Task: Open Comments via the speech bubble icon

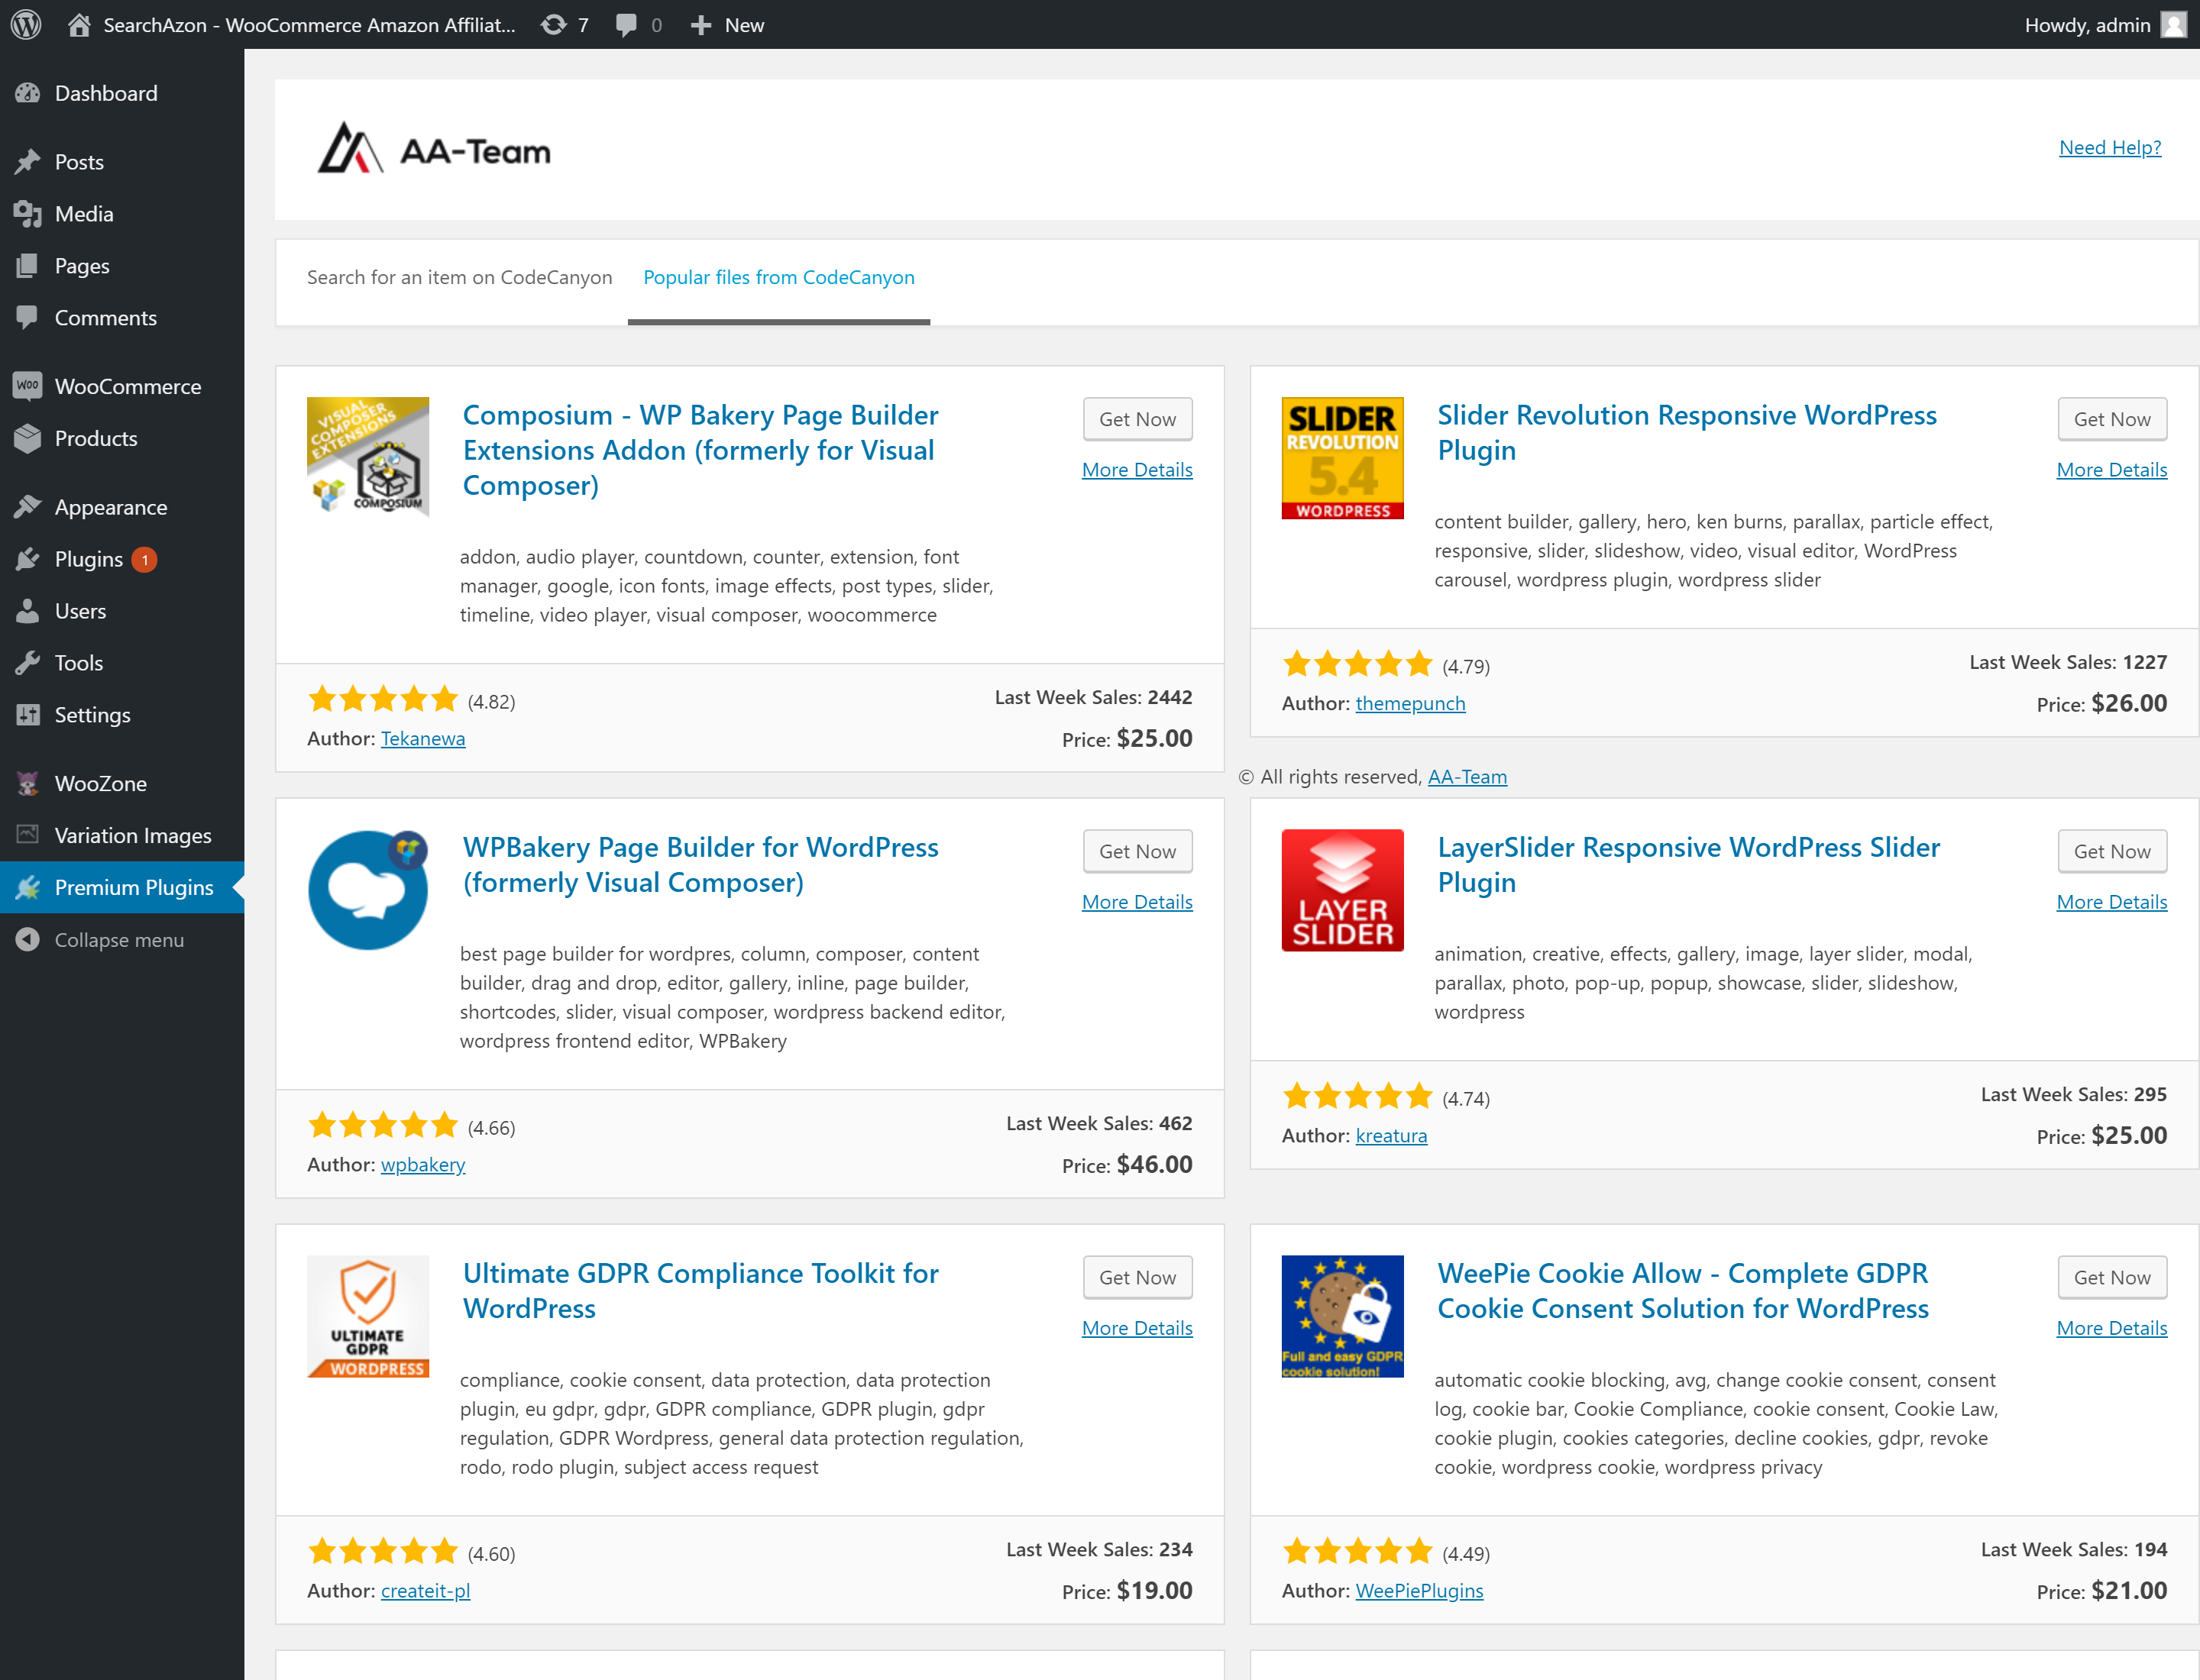Action: pyautogui.click(x=28, y=317)
